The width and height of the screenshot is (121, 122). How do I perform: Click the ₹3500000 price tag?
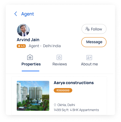pos(63,90)
